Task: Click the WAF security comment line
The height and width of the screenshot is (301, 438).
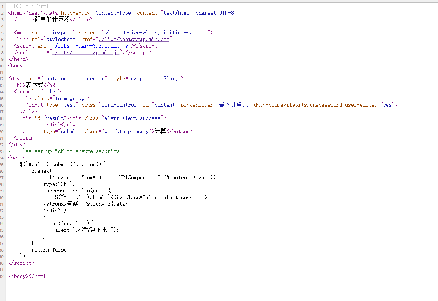Action: point(69,151)
